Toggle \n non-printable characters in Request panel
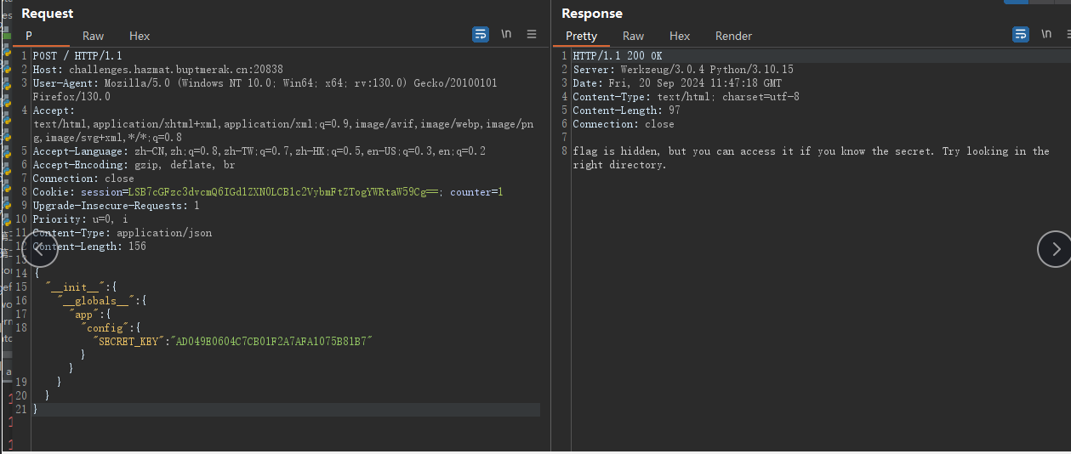The width and height of the screenshot is (1071, 454). [506, 35]
